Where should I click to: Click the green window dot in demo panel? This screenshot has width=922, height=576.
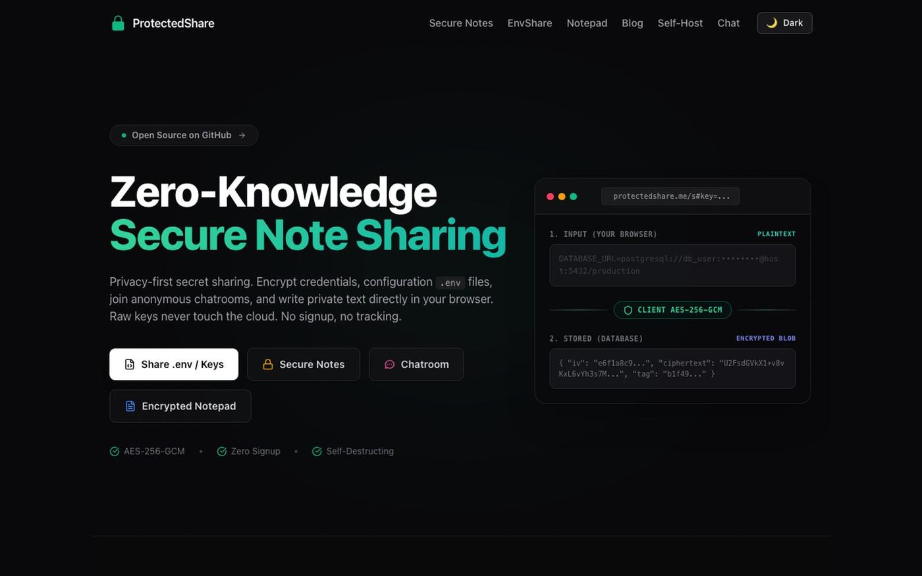573,196
